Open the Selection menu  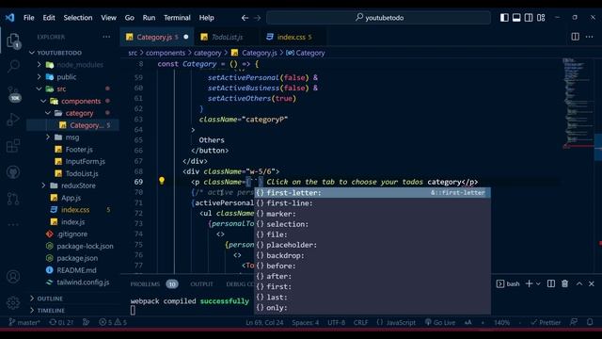(x=78, y=18)
